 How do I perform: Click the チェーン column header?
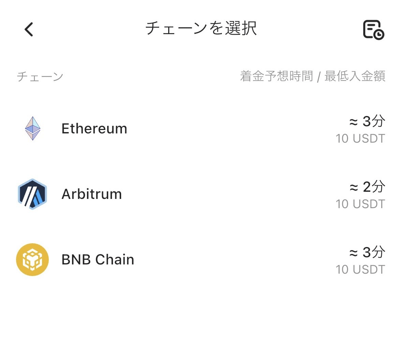(40, 76)
